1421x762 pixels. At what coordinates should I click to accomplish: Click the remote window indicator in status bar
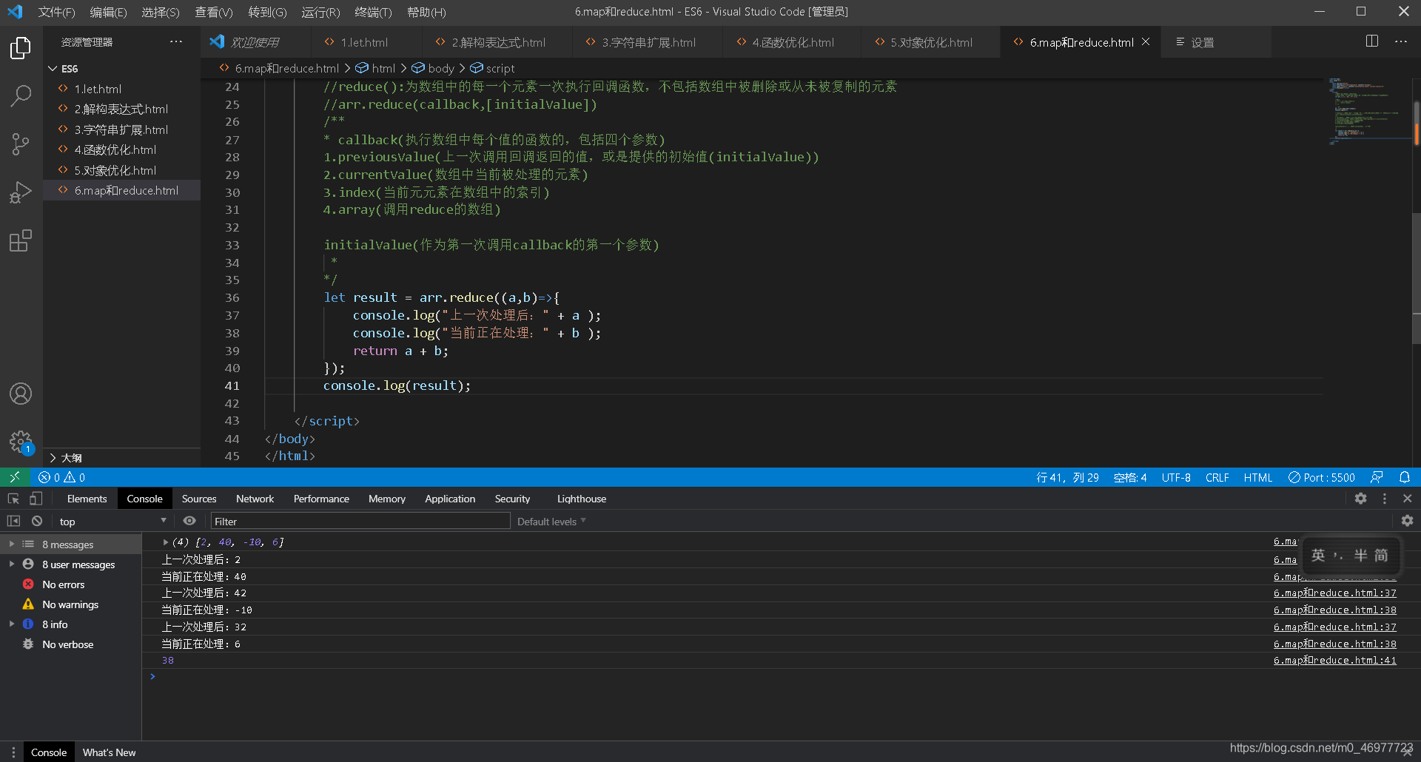click(x=15, y=477)
